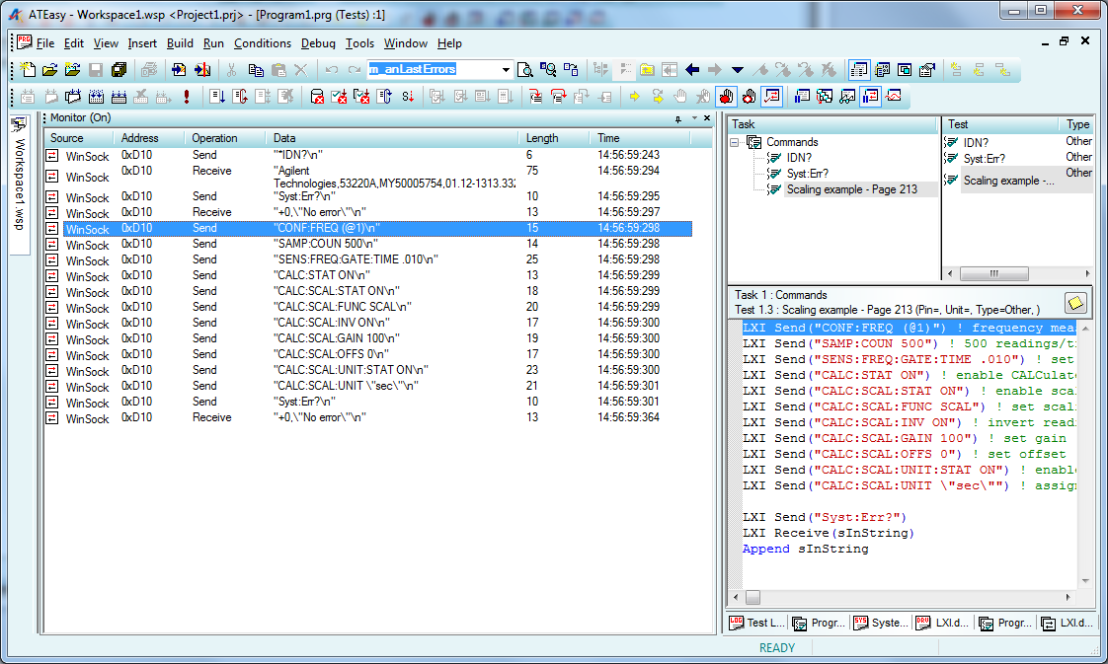Toggle the highlighted checklist window toolbar button
Viewport: 1108px width, 664px height.
(x=772, y=96)
